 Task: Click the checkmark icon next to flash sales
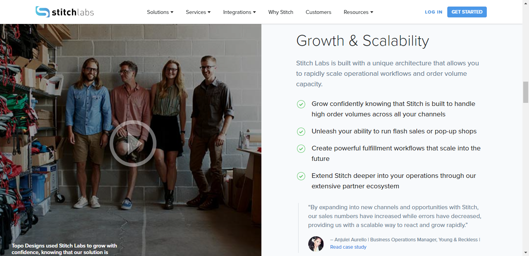coord(301,131)
